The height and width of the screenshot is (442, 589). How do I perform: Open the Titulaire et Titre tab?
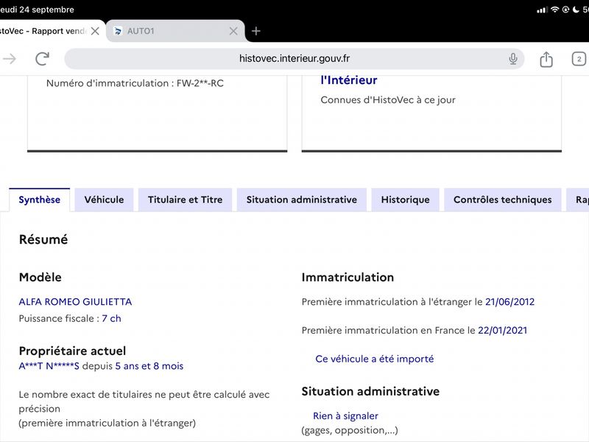point(186,200)
